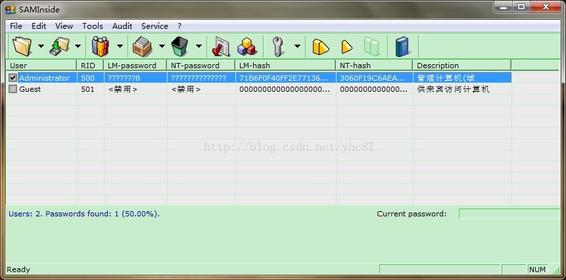
Task: Open the blue help book icon
Action: (x=403, y=47)
